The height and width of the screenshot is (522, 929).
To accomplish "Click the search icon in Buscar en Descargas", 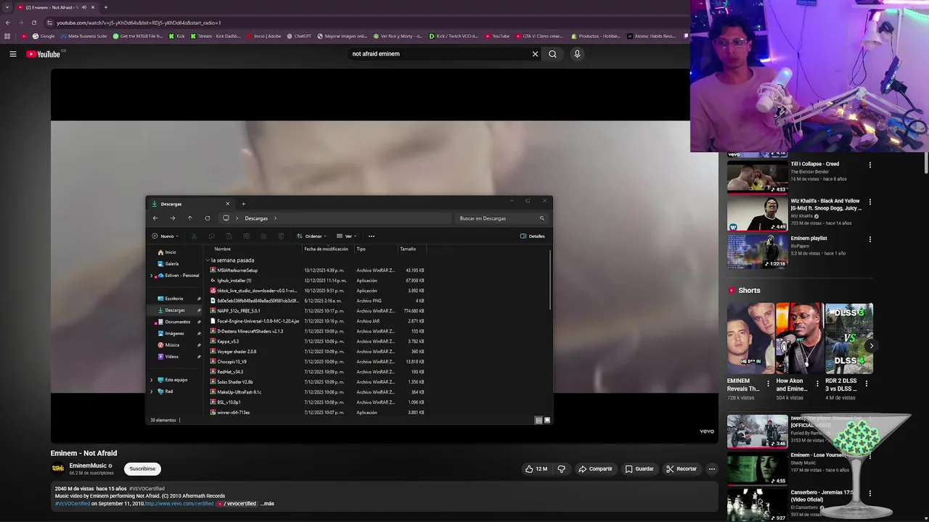I will tap(541, 218).
